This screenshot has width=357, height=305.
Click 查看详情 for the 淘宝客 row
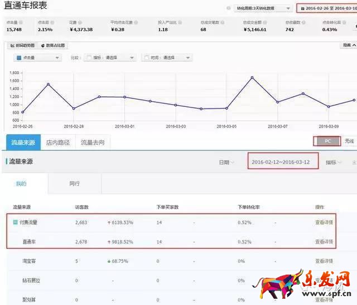click(x=324, y=261)
